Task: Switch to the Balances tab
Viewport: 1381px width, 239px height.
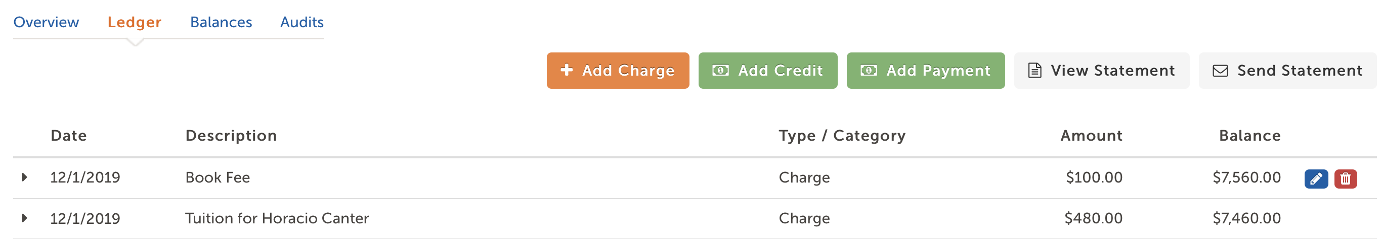Action: coord(221,23)
